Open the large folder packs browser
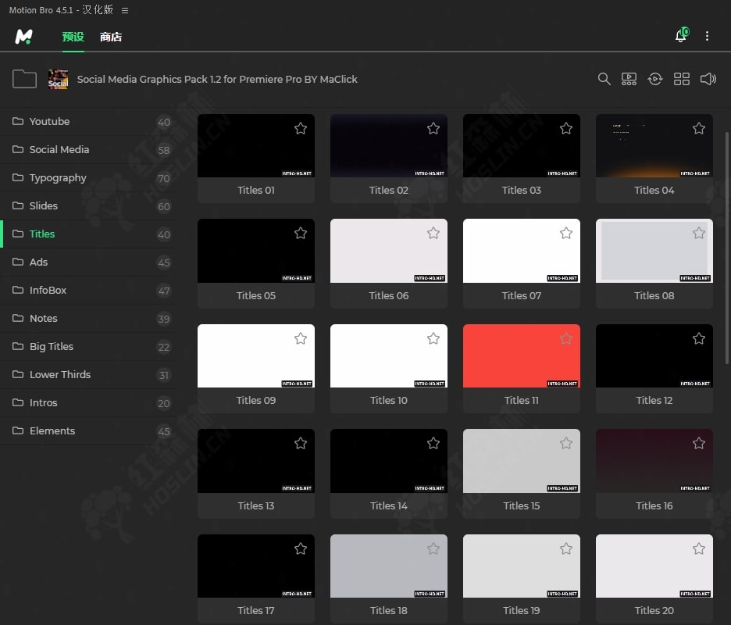This screenshot has width=731, height=625. 24,79
